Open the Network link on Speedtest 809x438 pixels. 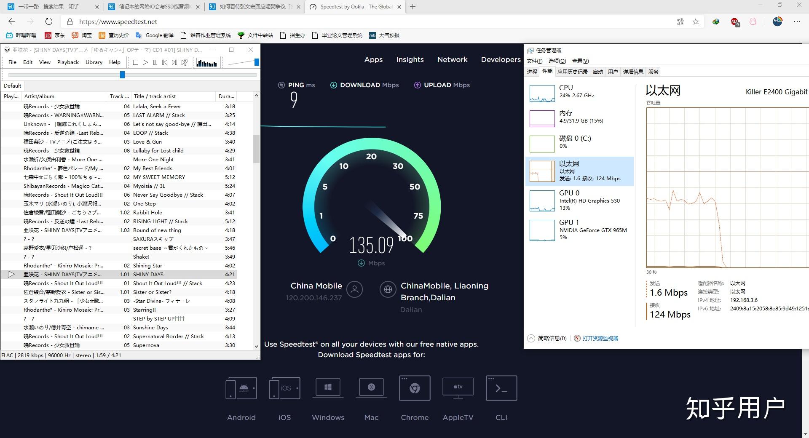[452, 59]
